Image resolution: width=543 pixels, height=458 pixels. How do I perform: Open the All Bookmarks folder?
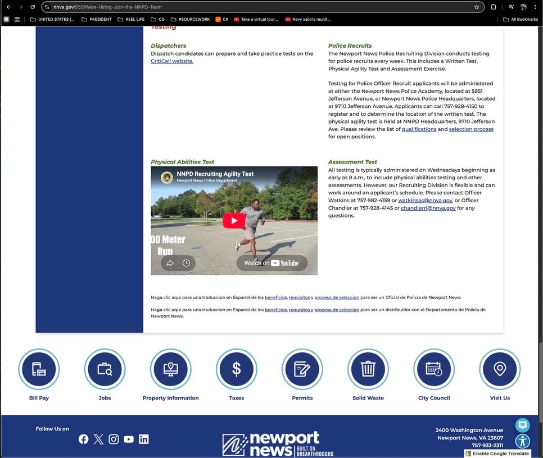(521, 19)
